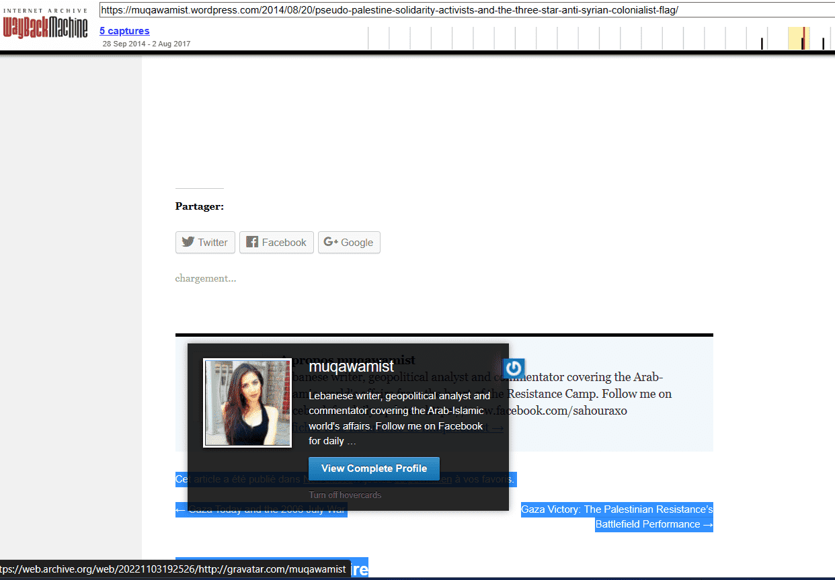The height and width of the screenshot is (580, 835).
Task: Click muqawamist name in hovercard
Action: (x=352, y=367)
